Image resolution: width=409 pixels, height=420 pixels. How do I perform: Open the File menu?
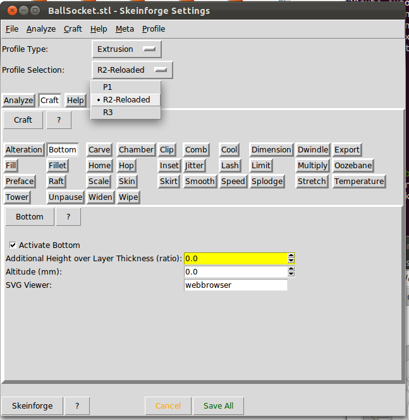coord(12,28)
